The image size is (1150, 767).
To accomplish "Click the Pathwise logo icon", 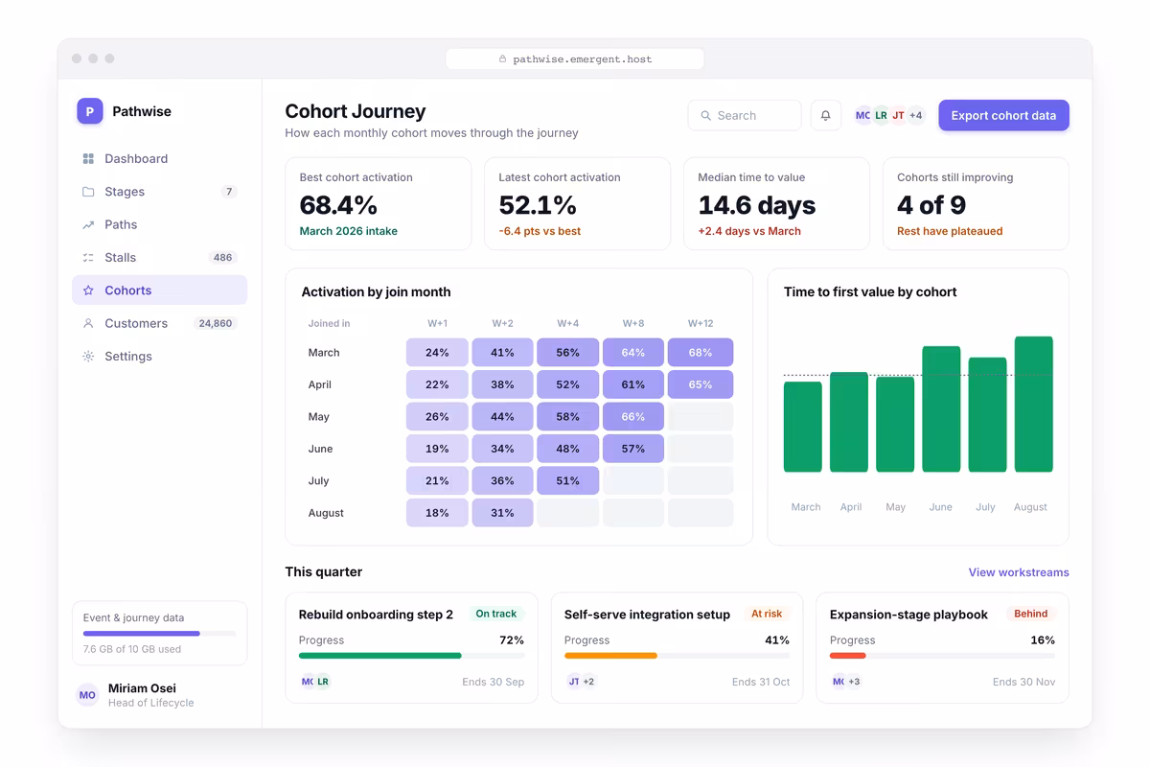I will 89,111.
